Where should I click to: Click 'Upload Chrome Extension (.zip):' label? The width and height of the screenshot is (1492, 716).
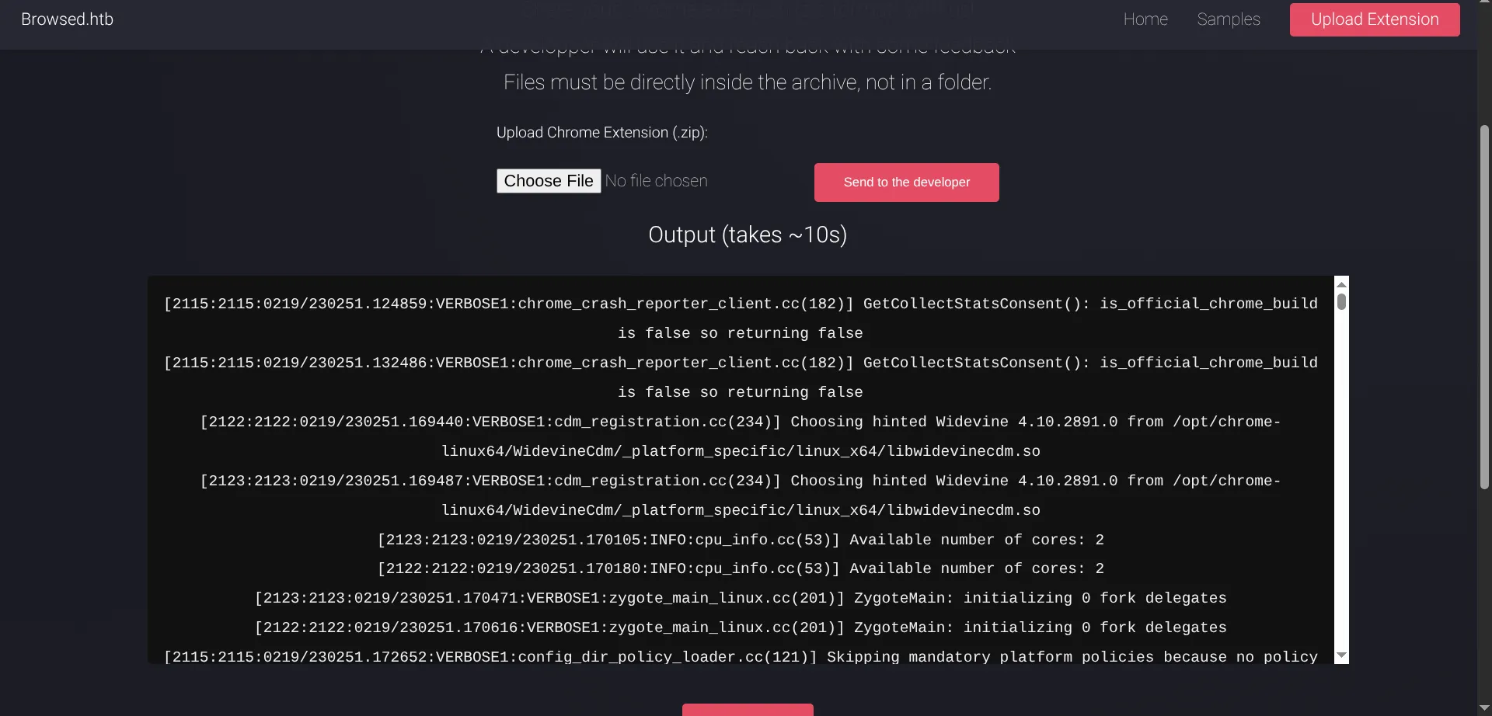pyautogui.click(x=602, y=133)
